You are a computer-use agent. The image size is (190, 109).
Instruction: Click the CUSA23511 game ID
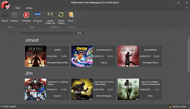(98, 56)
